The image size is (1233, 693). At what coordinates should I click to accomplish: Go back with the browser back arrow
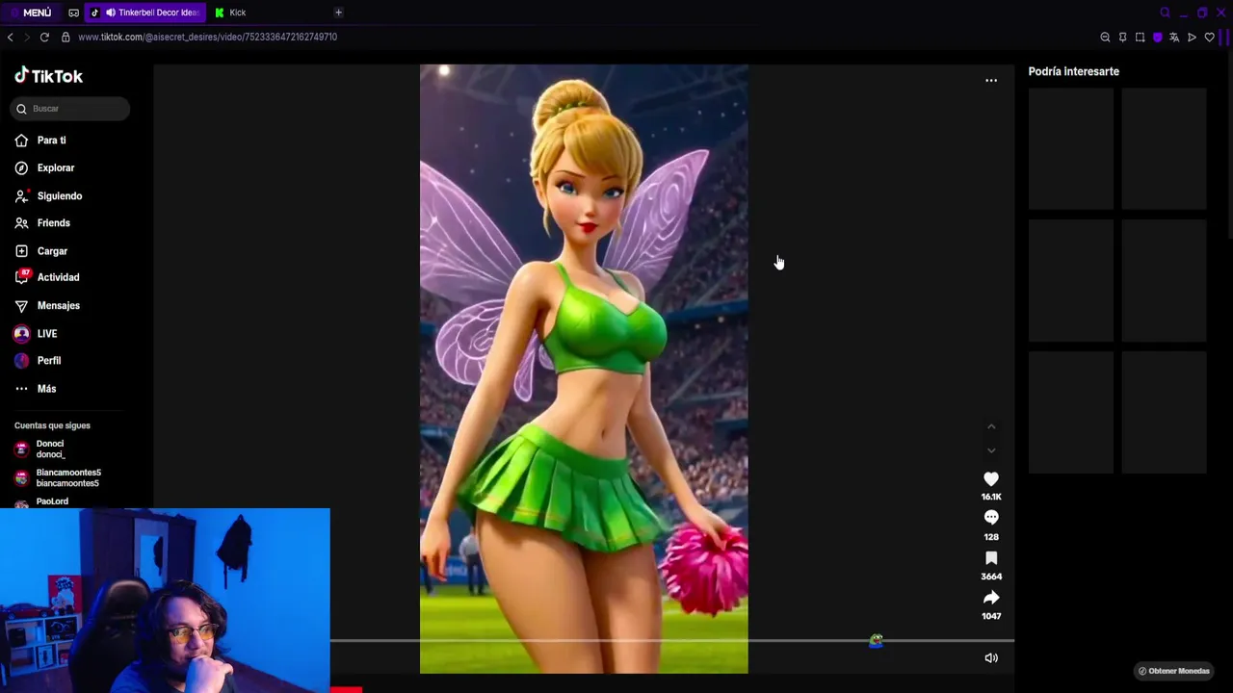pos(10,37)
